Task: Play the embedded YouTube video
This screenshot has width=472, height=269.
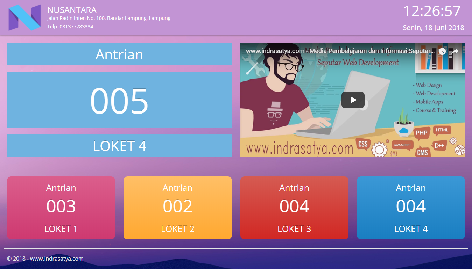Action: 353,100
